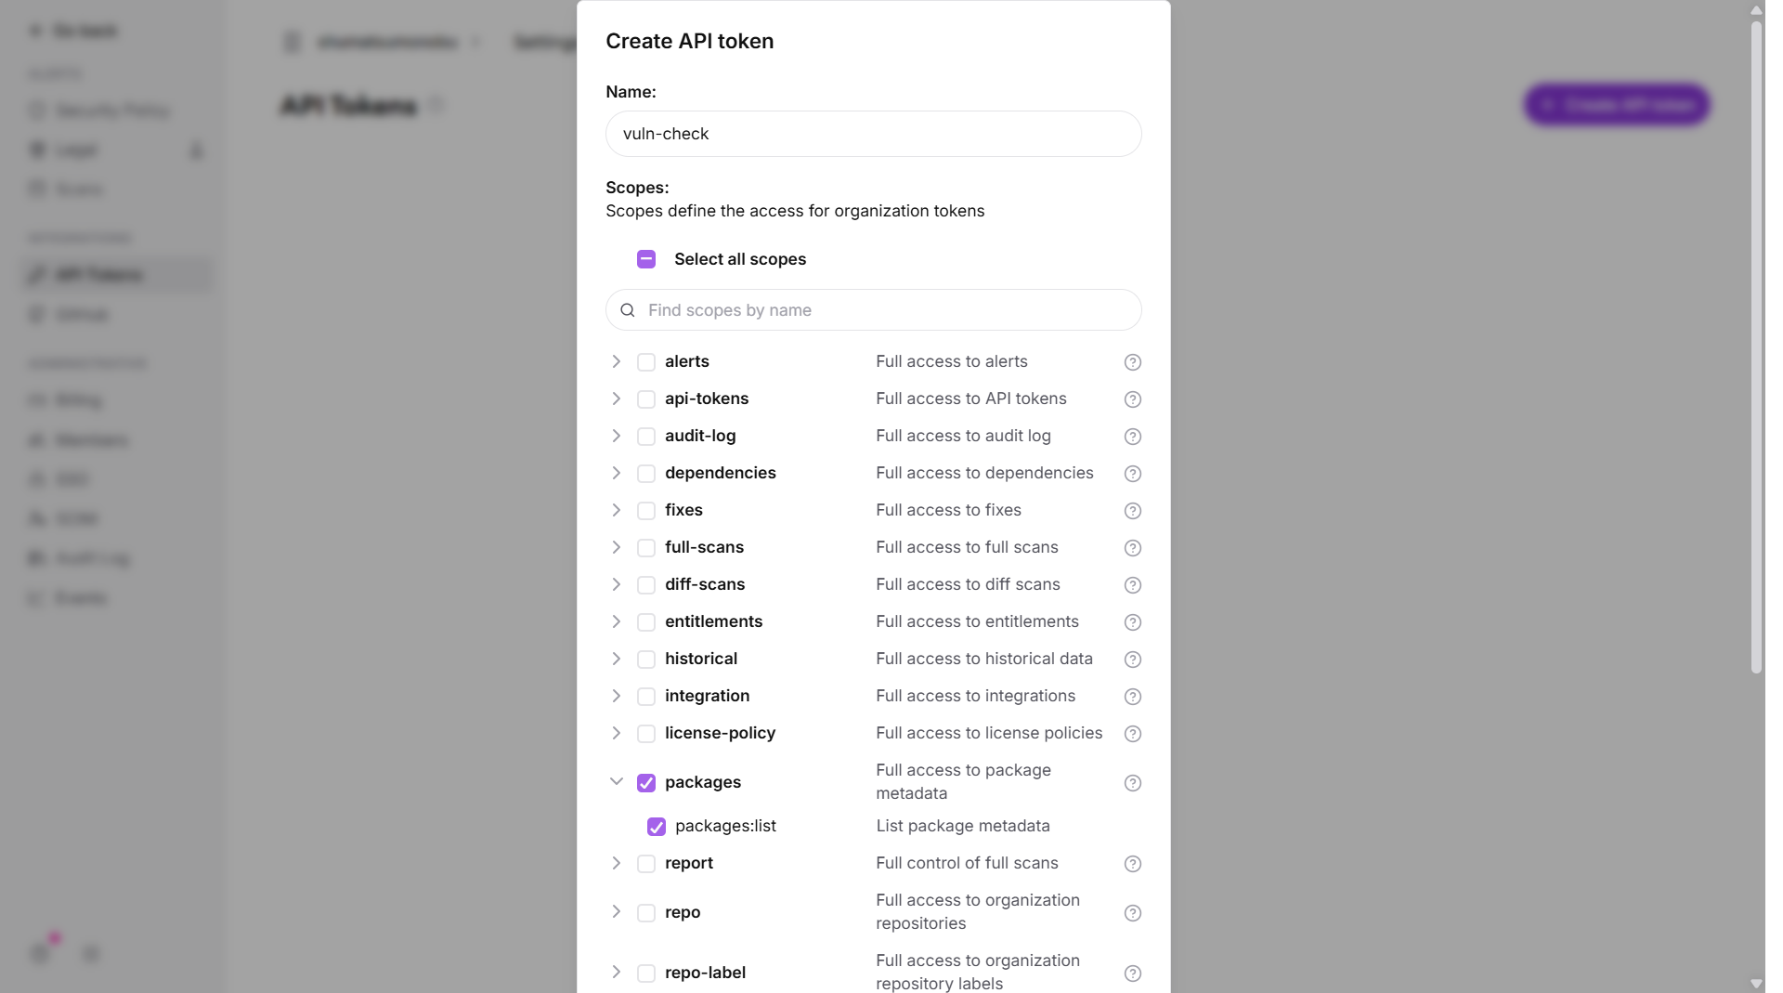Open help for the integration scope

coord(1132,697)
